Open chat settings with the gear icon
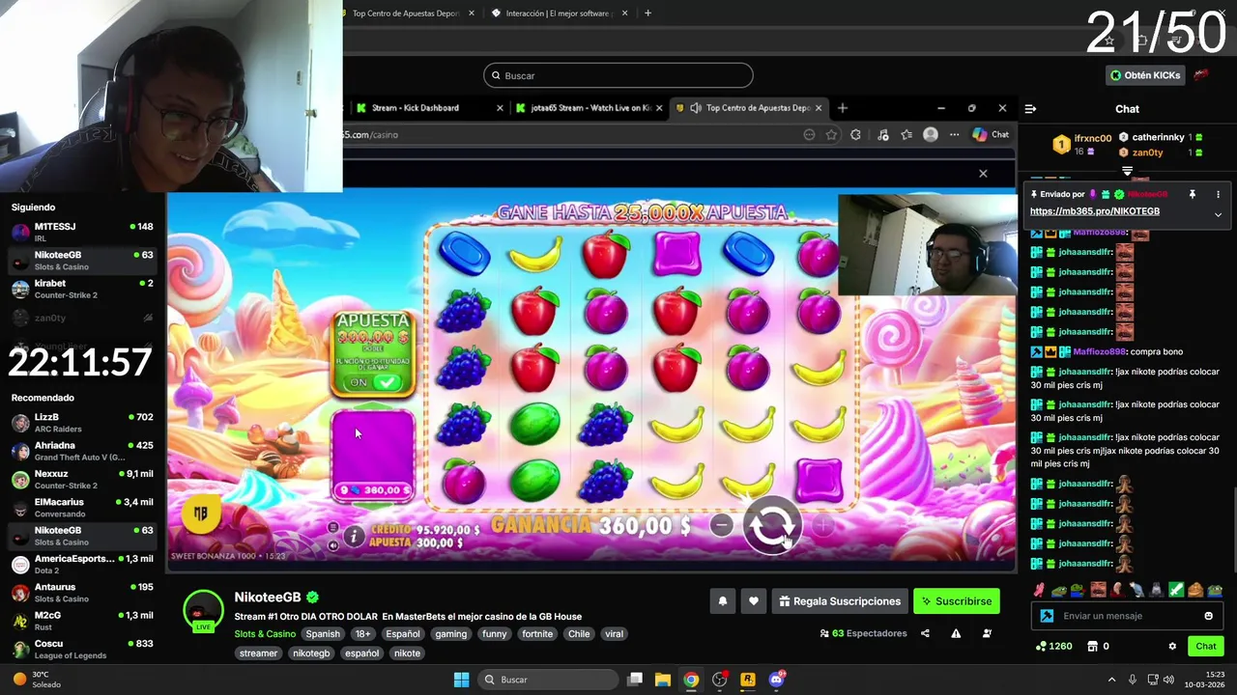This screenshot has width=1237, height=695. pyautogui.click(x=1172, y=646)
